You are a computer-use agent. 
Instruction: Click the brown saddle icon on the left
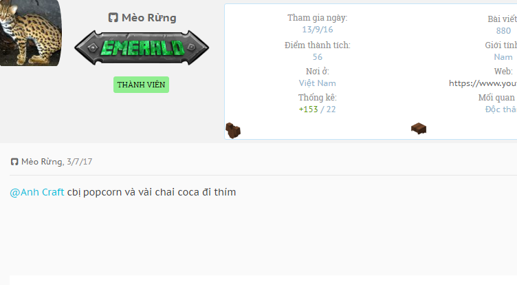click(233, 130)
